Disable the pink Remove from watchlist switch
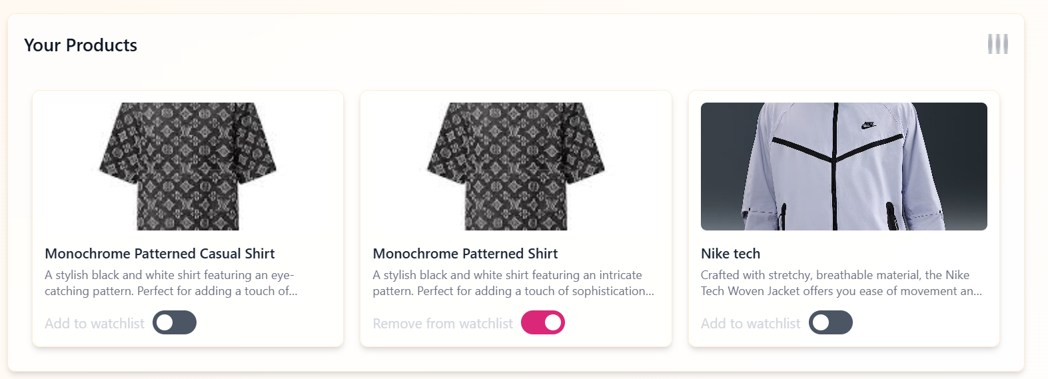The height and width of the screenshot is (379, 1048). (543, 322)
